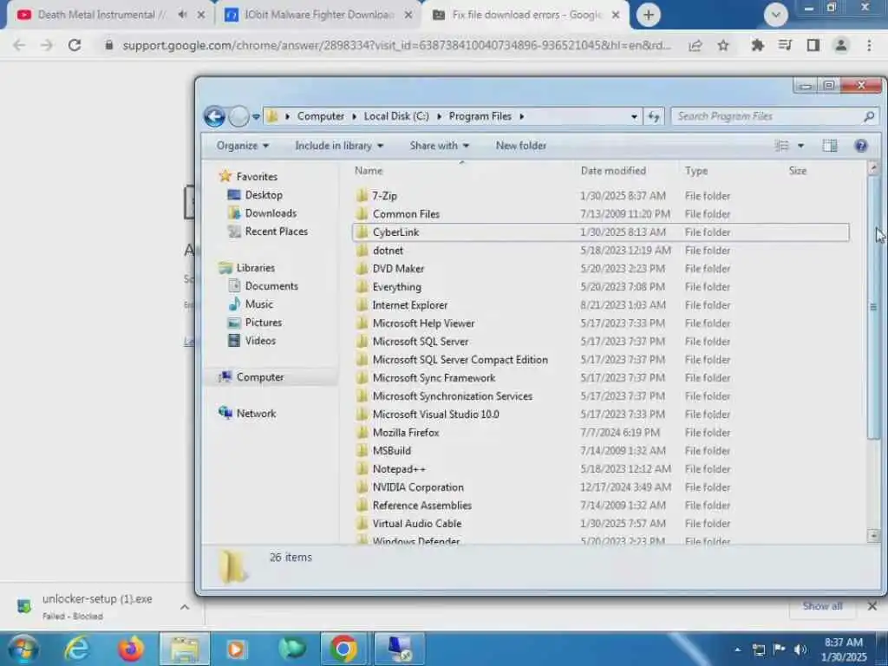Select the Microsoft Help Viewer folder
Viewport: 888px width, 666px height.
click(600, 323)
